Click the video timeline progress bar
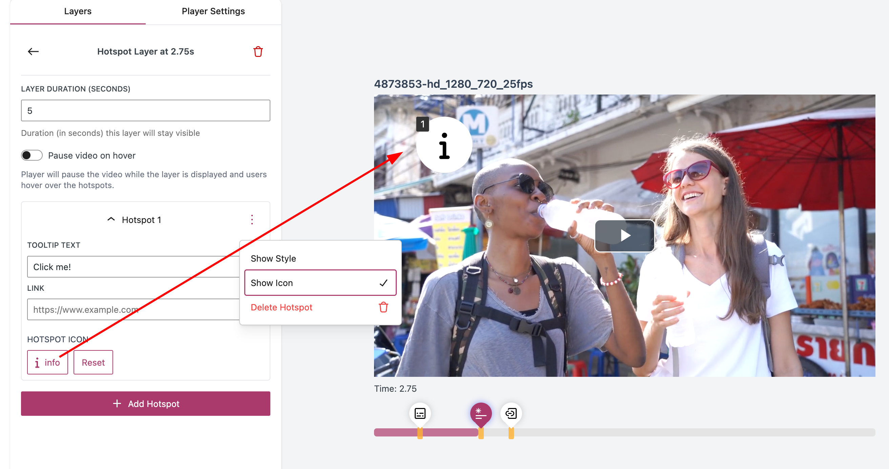The image size is (889, 469). (x=624, y=432)
